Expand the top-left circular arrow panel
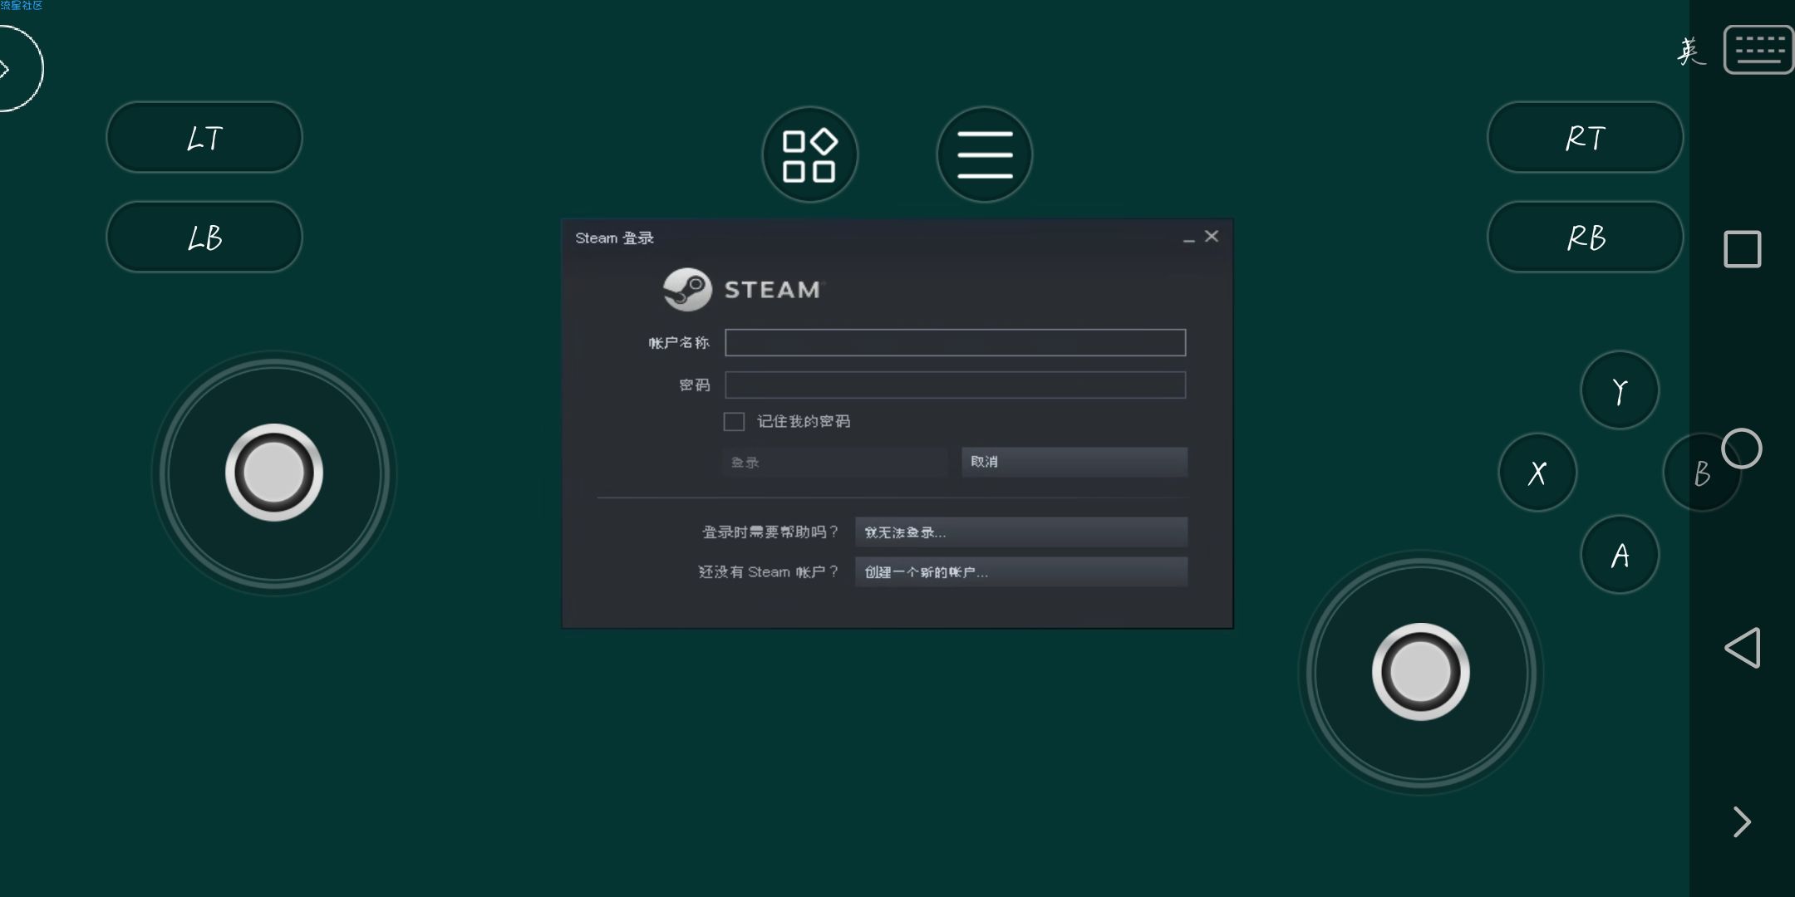The height and width of the screenshot is (897, 1795). coord(18,68)
